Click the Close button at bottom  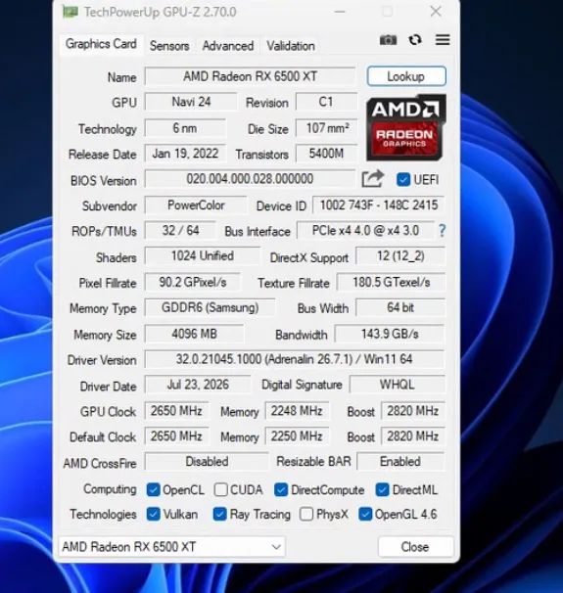(x=415, y=547)
